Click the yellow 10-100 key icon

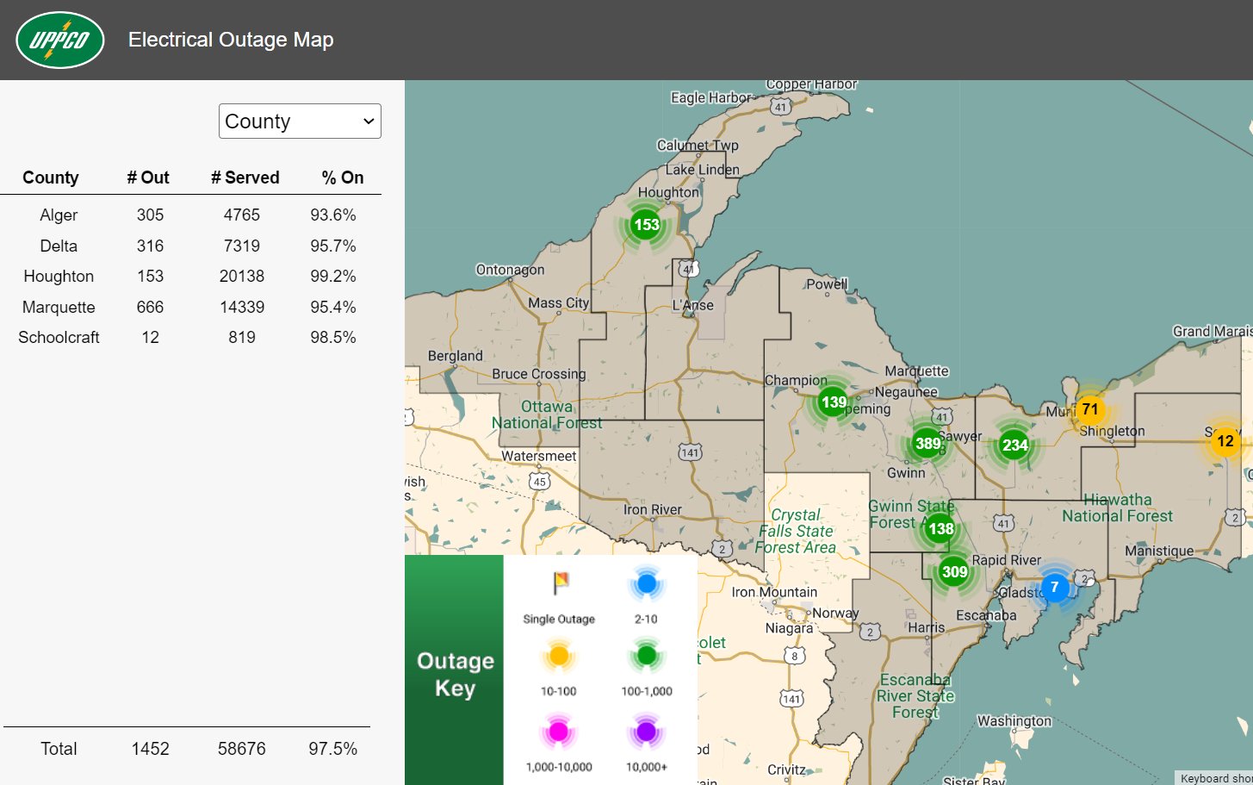[558, 657]
